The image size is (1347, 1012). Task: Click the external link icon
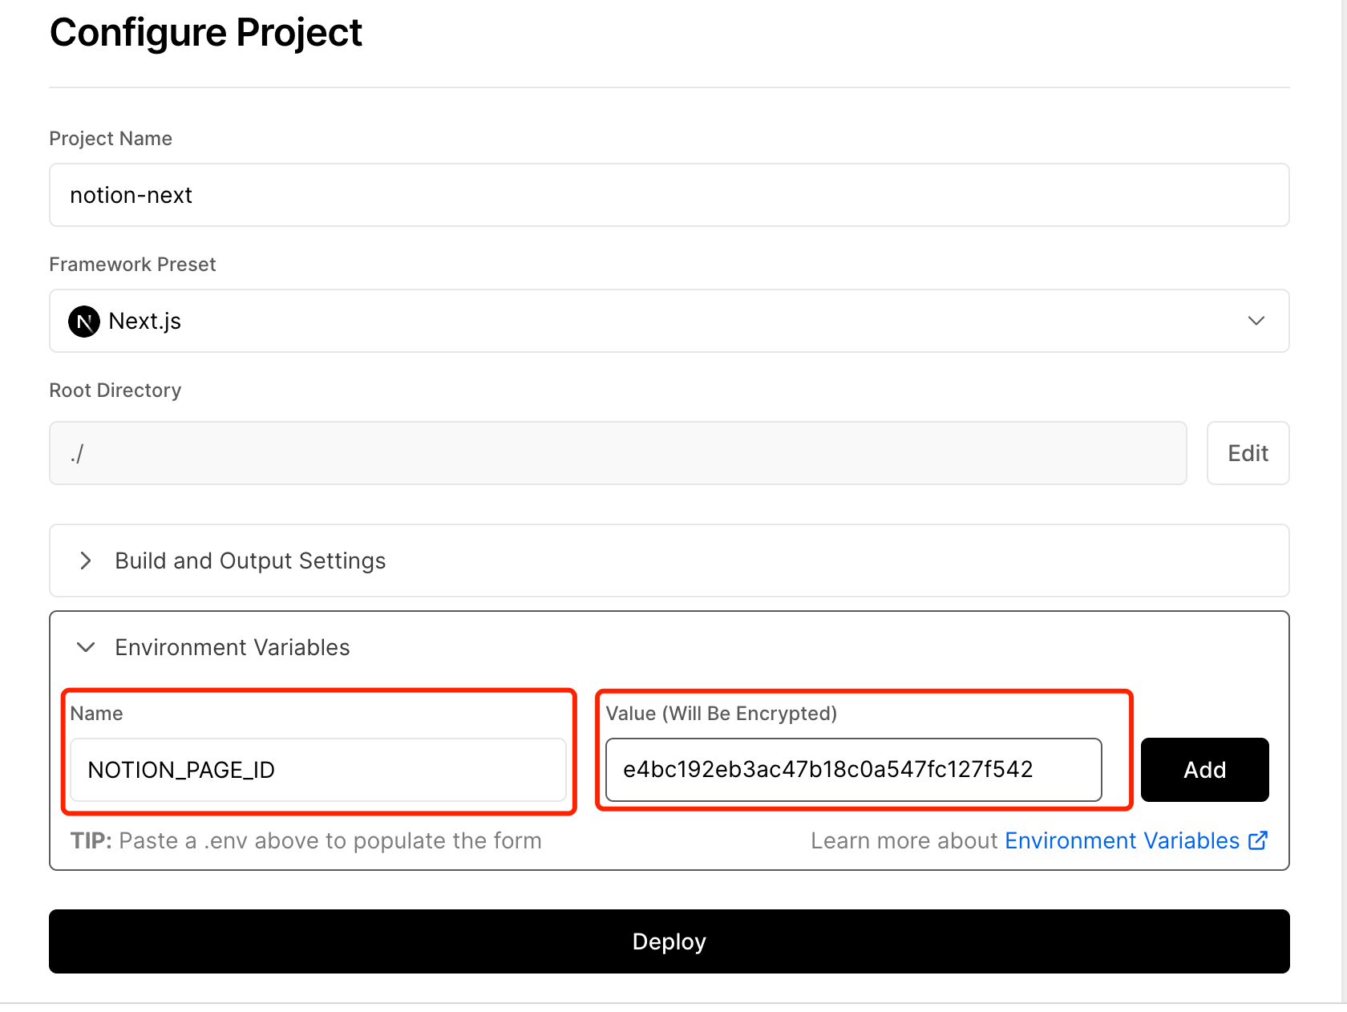tap(1258, 840)
